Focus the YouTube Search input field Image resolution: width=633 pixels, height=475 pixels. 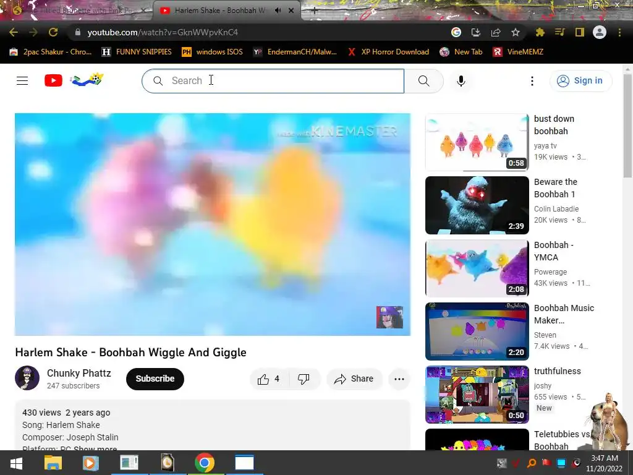[273, 81]
